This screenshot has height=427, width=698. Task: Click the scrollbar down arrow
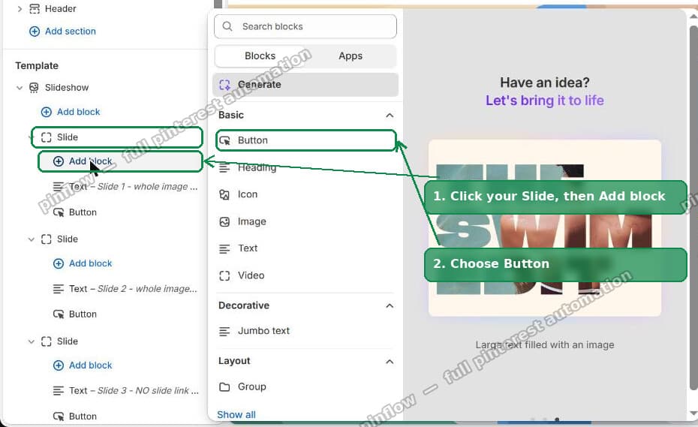coord(693,413)
